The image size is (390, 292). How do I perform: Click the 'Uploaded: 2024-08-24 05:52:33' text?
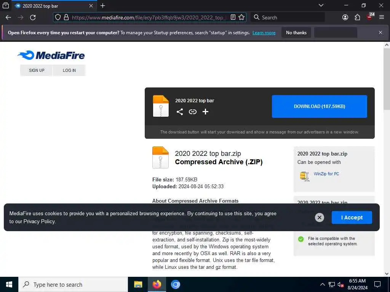[x=188, y=186]
